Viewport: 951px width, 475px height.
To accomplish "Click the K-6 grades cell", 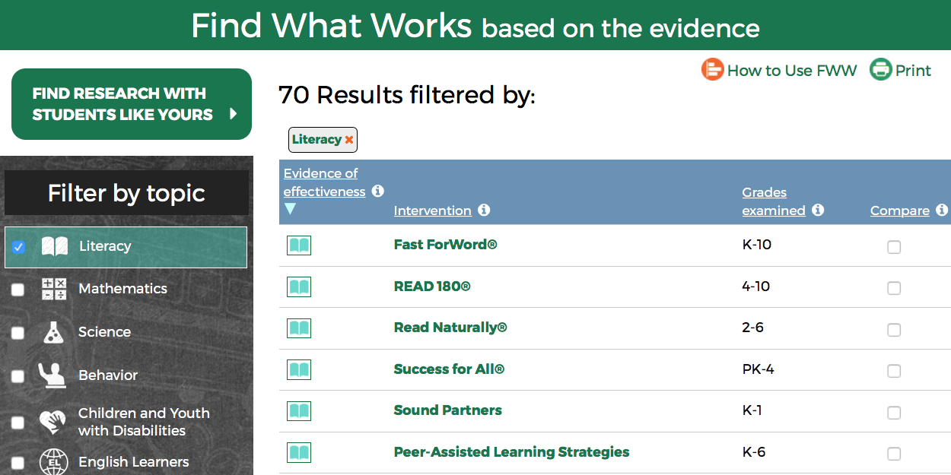I will coord(754,452).
